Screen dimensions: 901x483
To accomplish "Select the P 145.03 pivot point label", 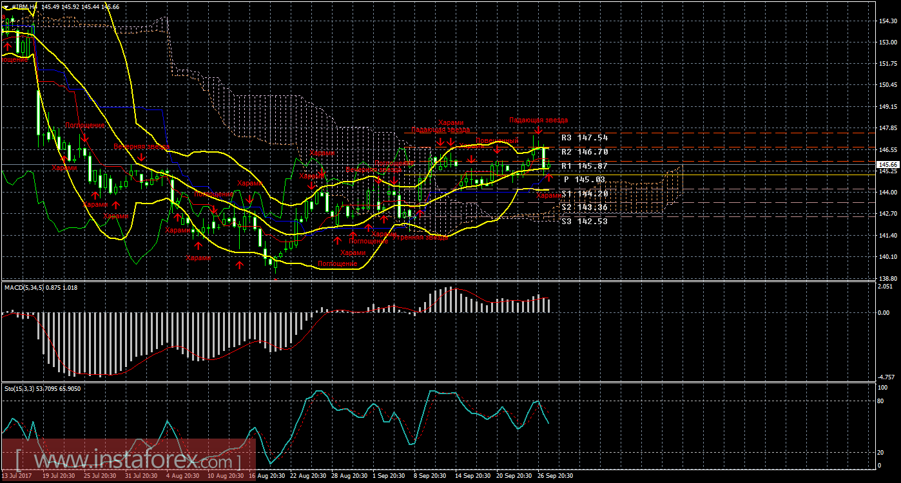I will (x=584, y=180).
